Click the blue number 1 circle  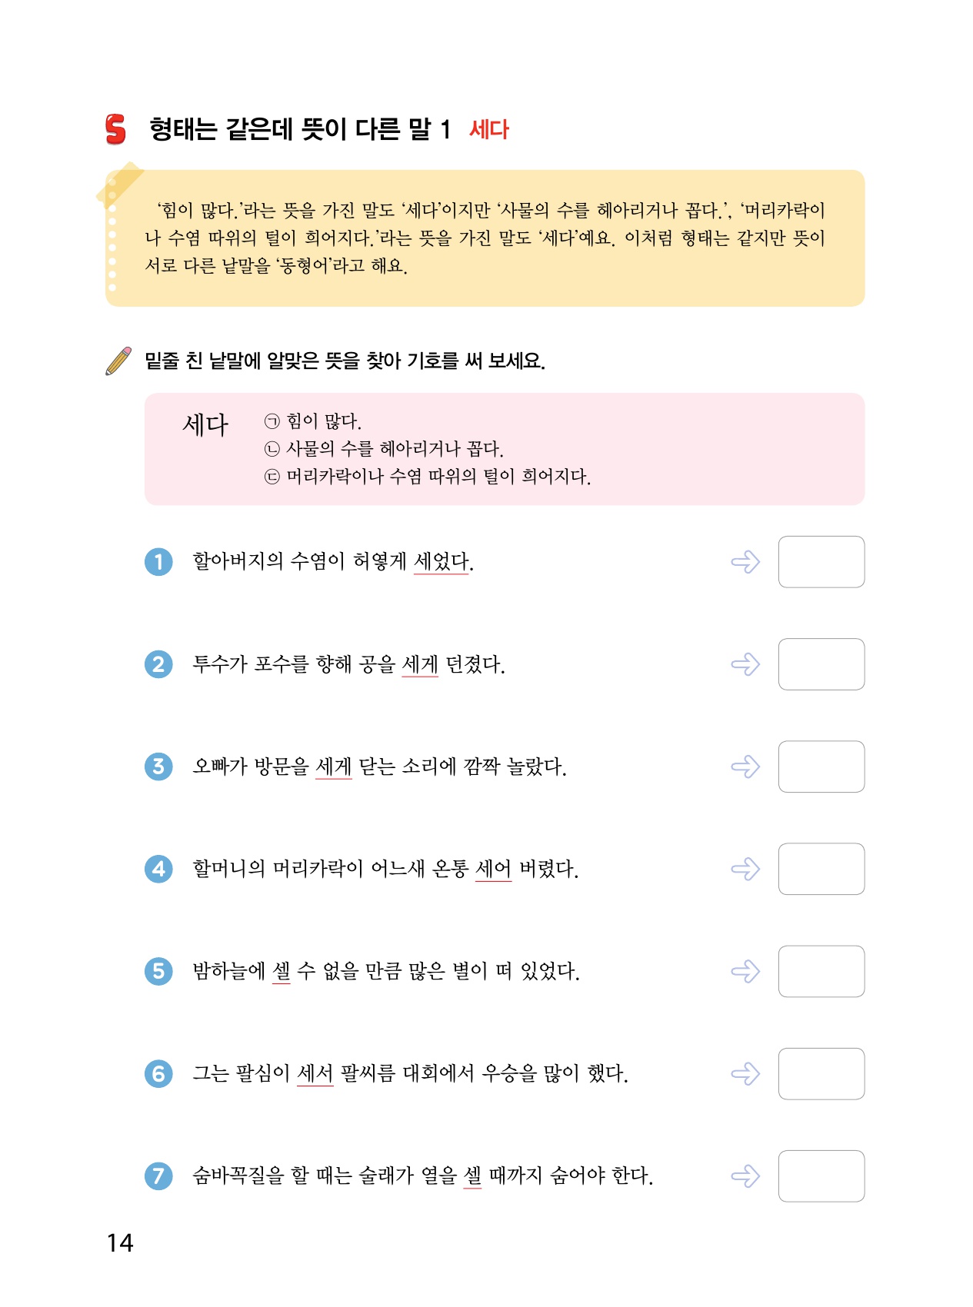click(158, 562)
